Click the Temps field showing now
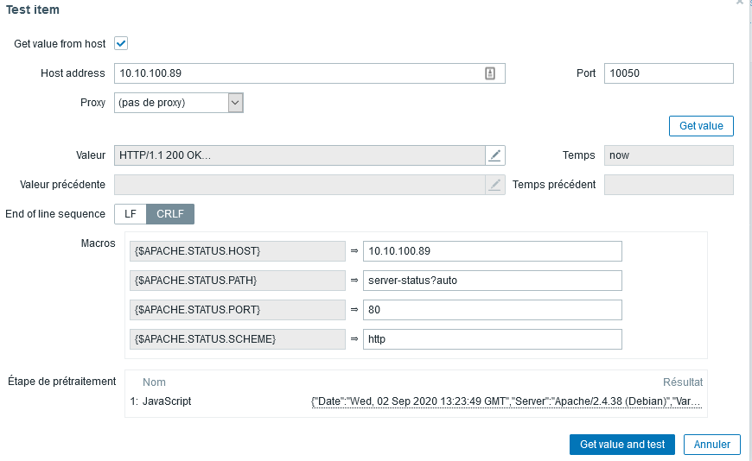Image resolution: width=752 pixels, height=461 pixels. pyautogui.click(x=668, y=155)
